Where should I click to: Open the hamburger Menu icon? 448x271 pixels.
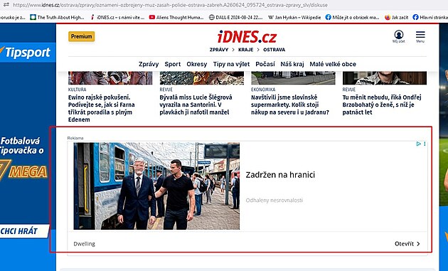(420, 36)
